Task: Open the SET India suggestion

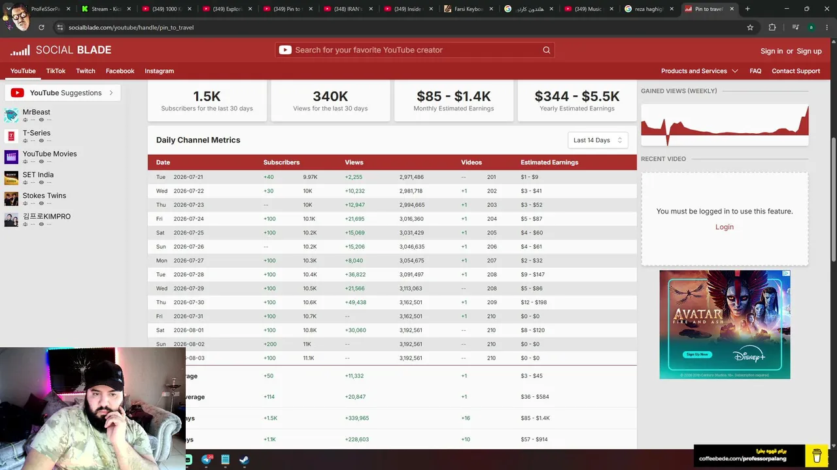Action: [38, 175]
